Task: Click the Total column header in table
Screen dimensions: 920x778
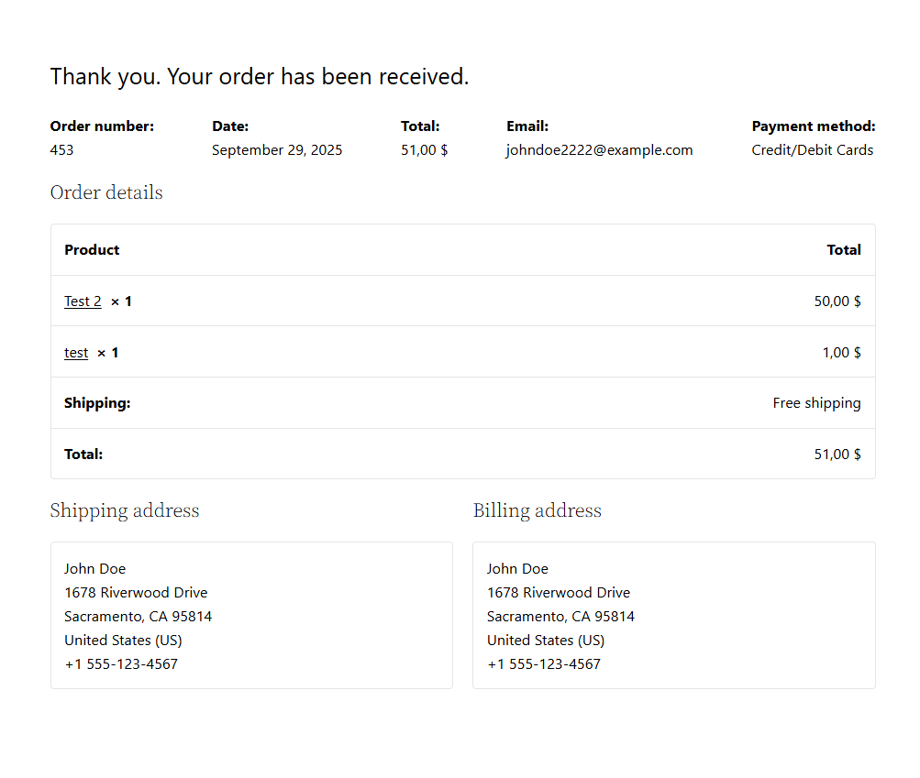Action: point(843,250)
